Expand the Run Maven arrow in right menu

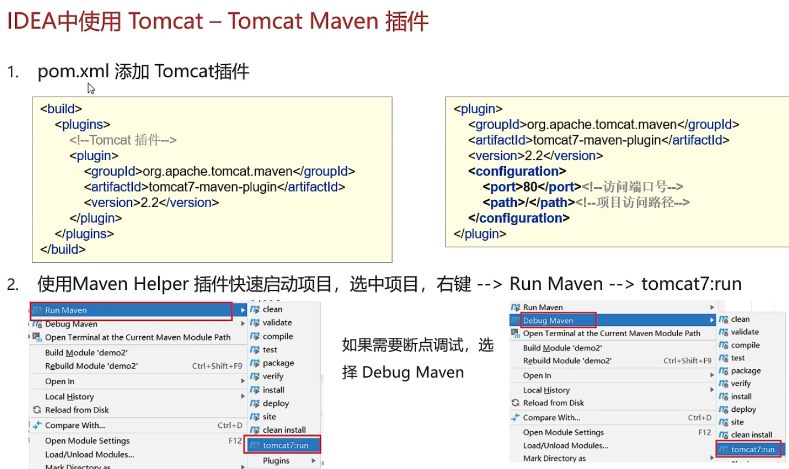[x=712, y=307]
